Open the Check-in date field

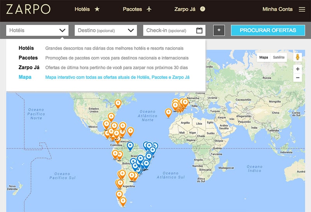click(170, 30)
